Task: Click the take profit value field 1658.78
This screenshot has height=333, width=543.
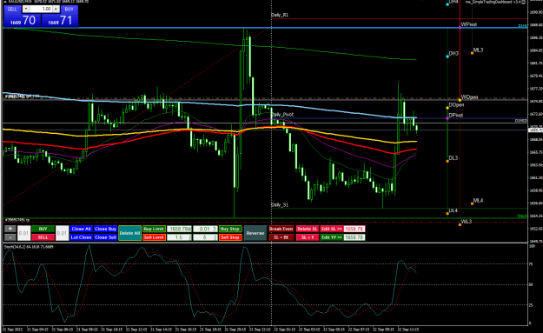Action: click(354, 237)
